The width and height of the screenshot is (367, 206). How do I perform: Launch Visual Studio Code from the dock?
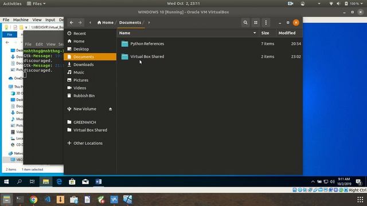pyautogui.click(x=47, y=200)
